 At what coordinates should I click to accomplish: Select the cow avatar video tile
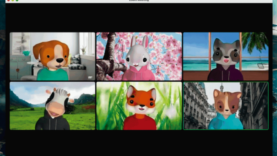tap(52, 106)
